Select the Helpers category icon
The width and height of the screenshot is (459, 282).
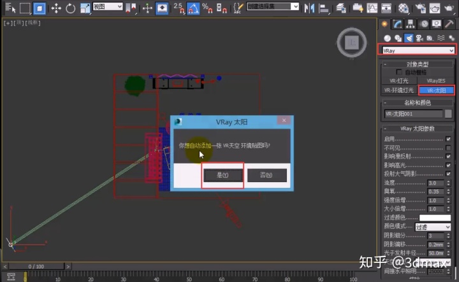click(x=430, y=38)
